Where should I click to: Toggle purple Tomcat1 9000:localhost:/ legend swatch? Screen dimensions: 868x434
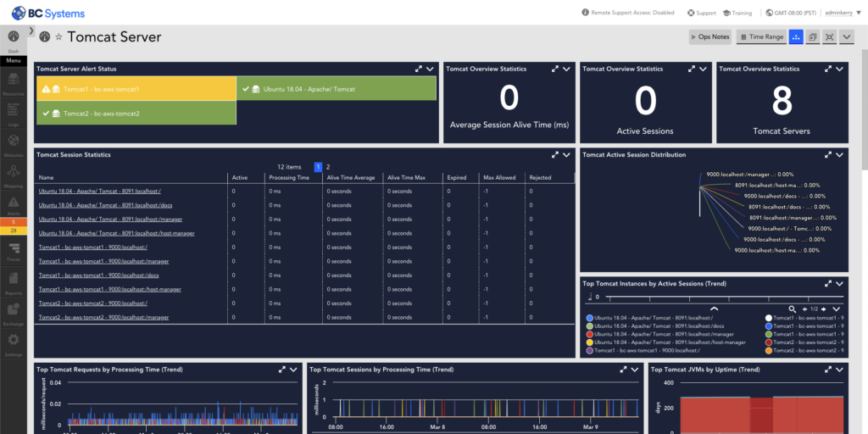click(590, 350)
